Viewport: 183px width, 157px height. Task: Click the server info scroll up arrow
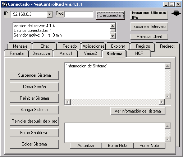point(113,26)
